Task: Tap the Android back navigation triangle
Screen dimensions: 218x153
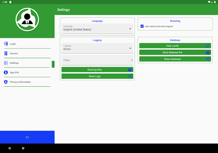Action: point(9,148)
